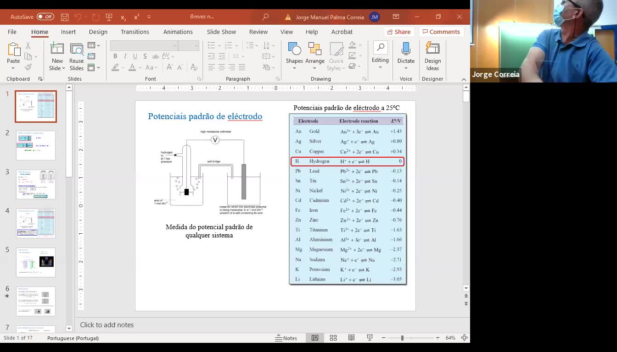The image size is (617, 352).
Task: Collapse the ribbon with the chevron
Action: (464, 79)
